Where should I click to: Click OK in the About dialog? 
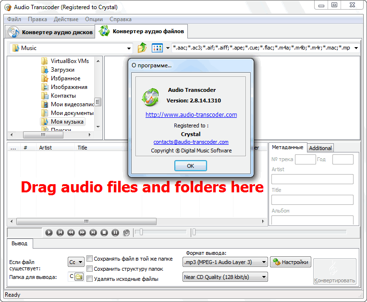[191, 166]
